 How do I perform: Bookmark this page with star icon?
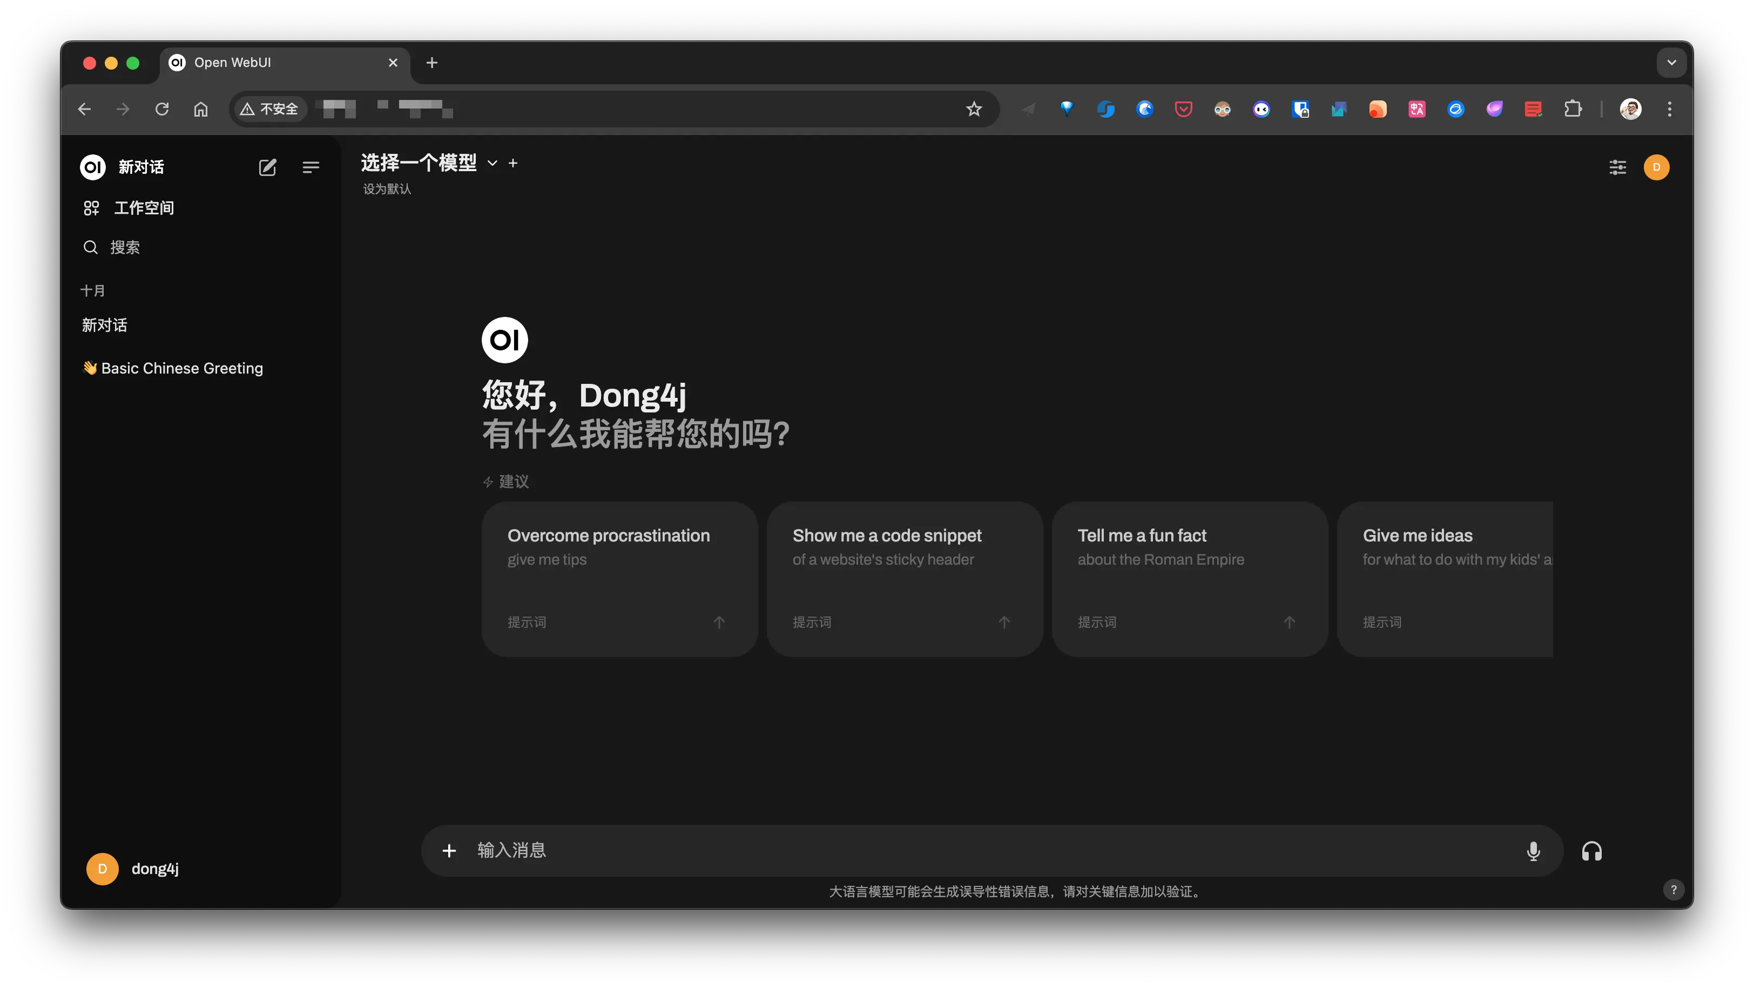[x=974, y=109]
